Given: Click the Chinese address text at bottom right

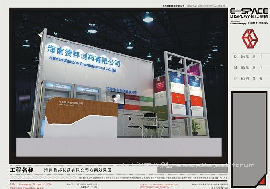Looking at the screenshot, I should [x=210, y=186].
